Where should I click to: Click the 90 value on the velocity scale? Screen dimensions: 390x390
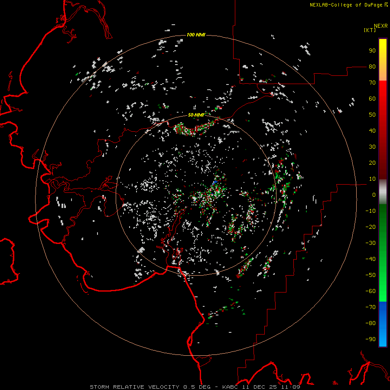tap(372, 51)
